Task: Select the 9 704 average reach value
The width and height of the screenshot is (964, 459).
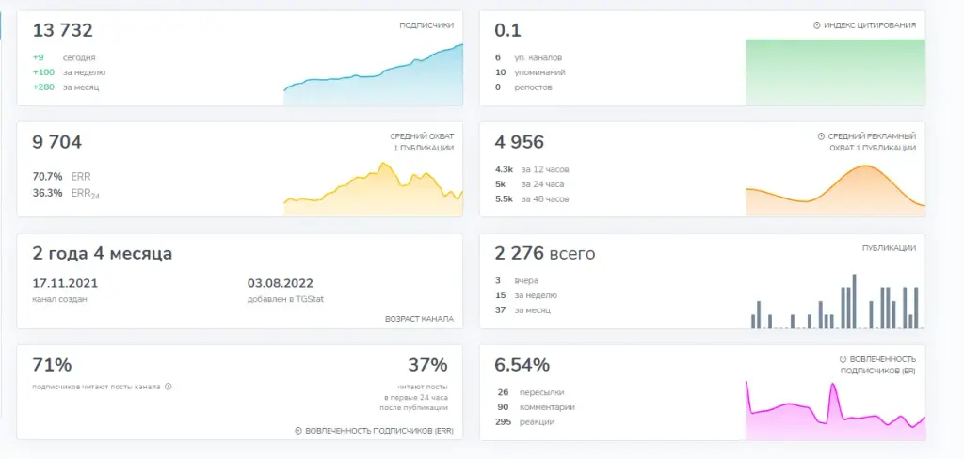Action: click(56, 143)
